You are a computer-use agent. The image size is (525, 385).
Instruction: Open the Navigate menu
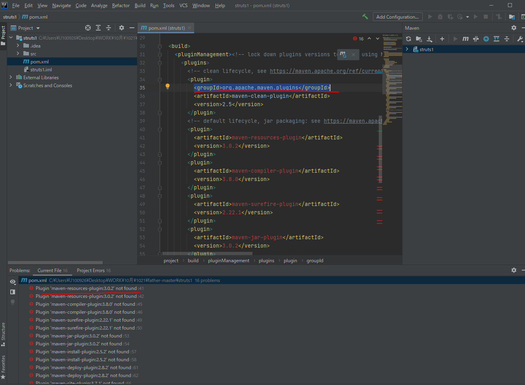pyautogui.click(x=61, y=5)
